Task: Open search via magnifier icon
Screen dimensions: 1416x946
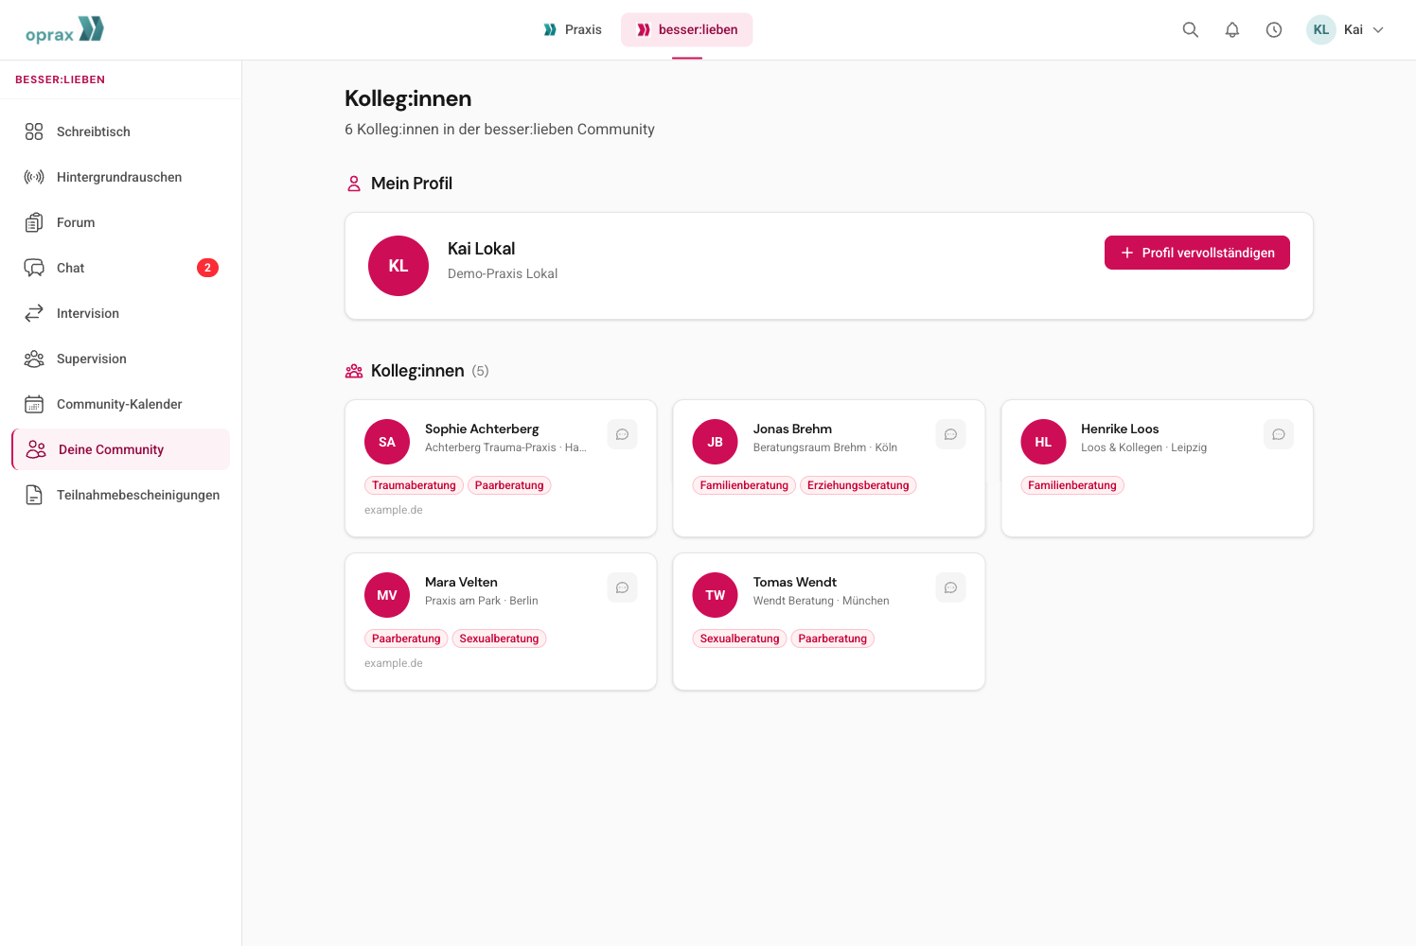Action: tap(1191, 29)
